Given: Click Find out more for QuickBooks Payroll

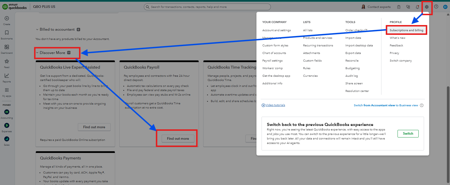Looking at the screenshot, I should (178, 139).
